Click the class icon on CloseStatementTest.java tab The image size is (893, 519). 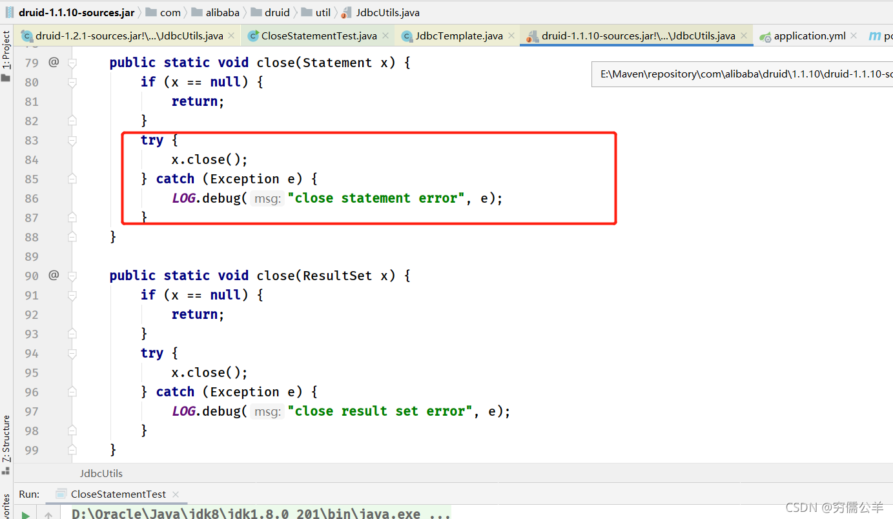point(253,36)
